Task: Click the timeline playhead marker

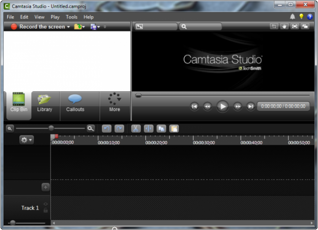Action: click(55, 137)
